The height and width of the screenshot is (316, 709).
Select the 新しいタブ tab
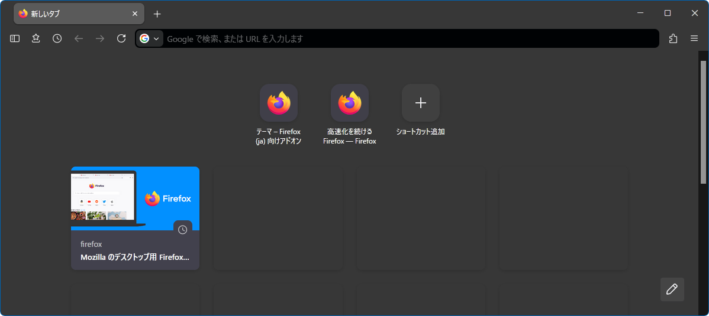click(x=71, y=14)
